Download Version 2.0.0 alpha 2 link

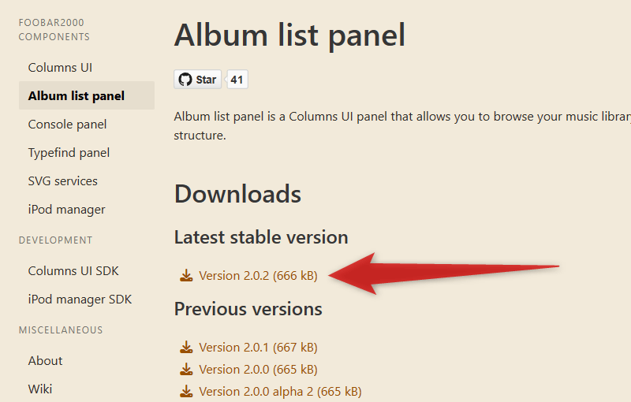tap(280, 392)
